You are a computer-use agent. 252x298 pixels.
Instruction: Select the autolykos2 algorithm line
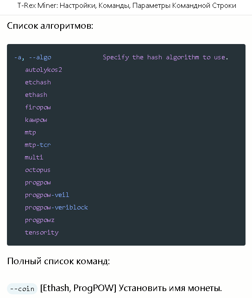click(x=44, y=70)
